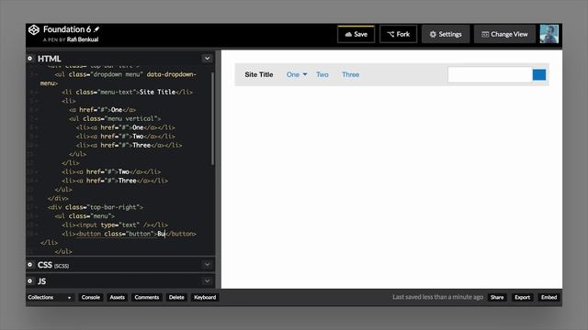Viewport: 588px width, 330px height.
Task: Click the CSS (SCSS) panel header
Action: [120, 265]
